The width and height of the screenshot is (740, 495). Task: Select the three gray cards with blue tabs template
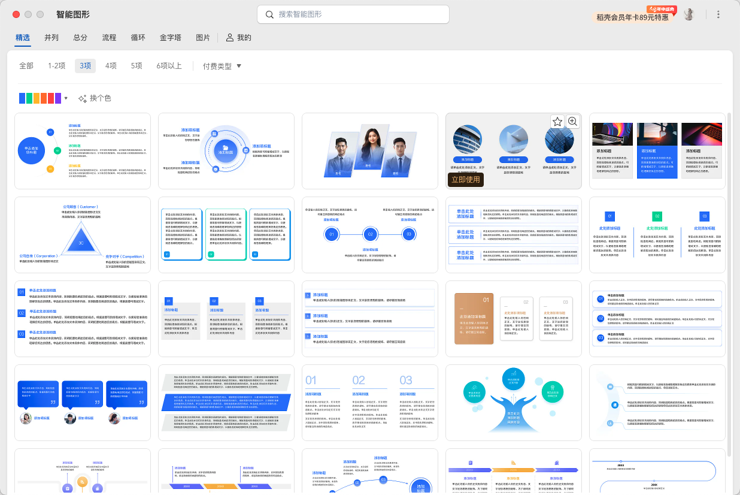(x=226, y=319)
